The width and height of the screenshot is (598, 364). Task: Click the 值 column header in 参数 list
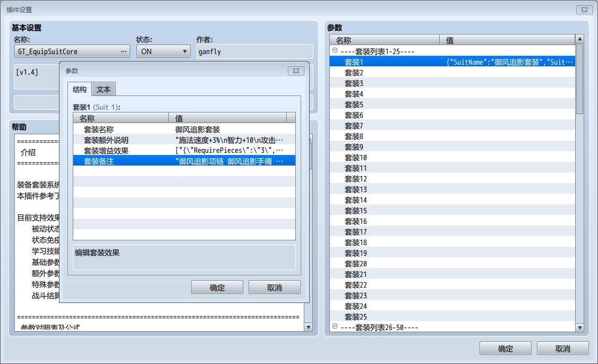[507, 40]
